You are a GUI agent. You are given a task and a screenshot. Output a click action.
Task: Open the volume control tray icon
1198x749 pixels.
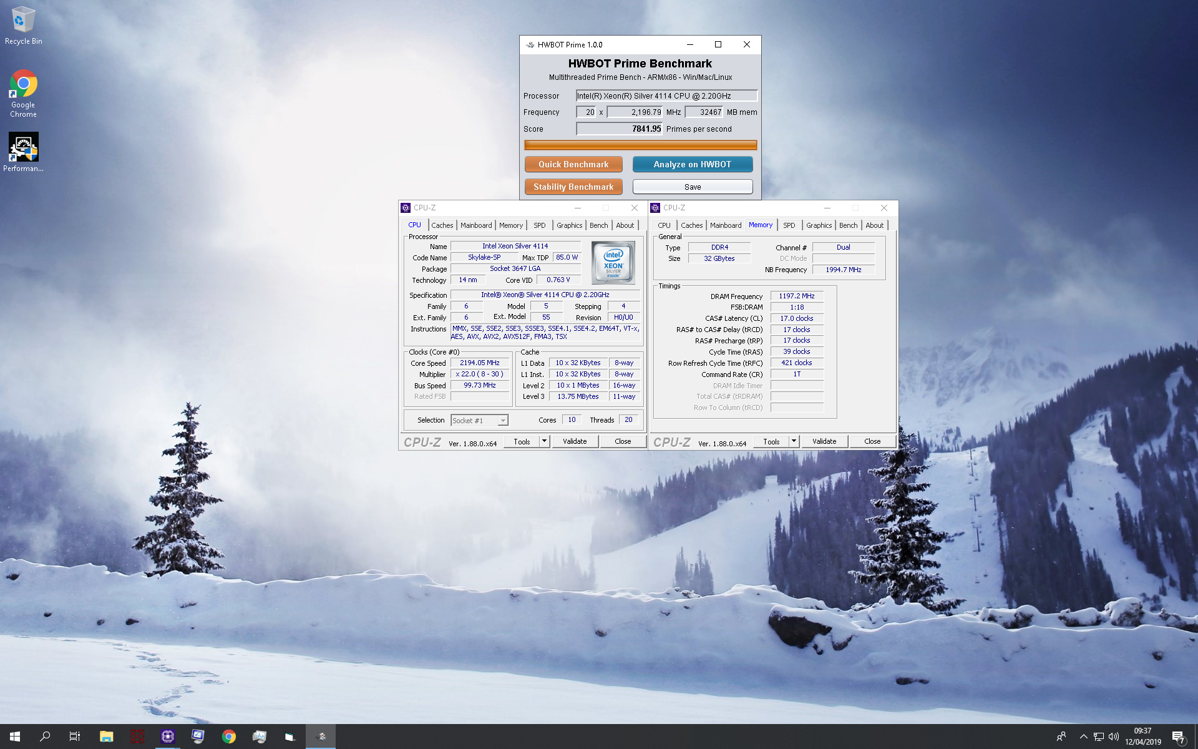tap(1114, 737)
